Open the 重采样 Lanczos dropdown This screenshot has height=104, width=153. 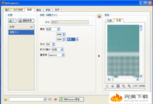pyautogui.click(x=56, y=55)
